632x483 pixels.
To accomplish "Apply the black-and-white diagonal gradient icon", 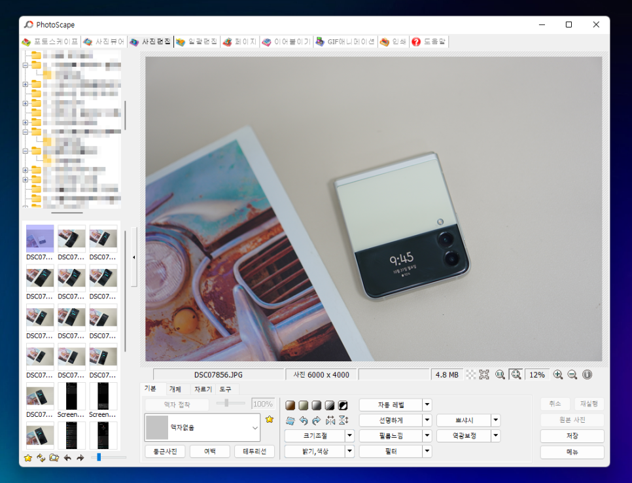I will click(330, 405).
